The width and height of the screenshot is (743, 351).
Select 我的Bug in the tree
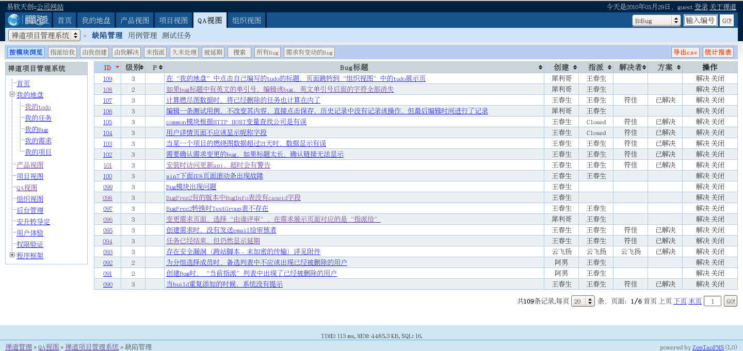(x=36, y=130)
